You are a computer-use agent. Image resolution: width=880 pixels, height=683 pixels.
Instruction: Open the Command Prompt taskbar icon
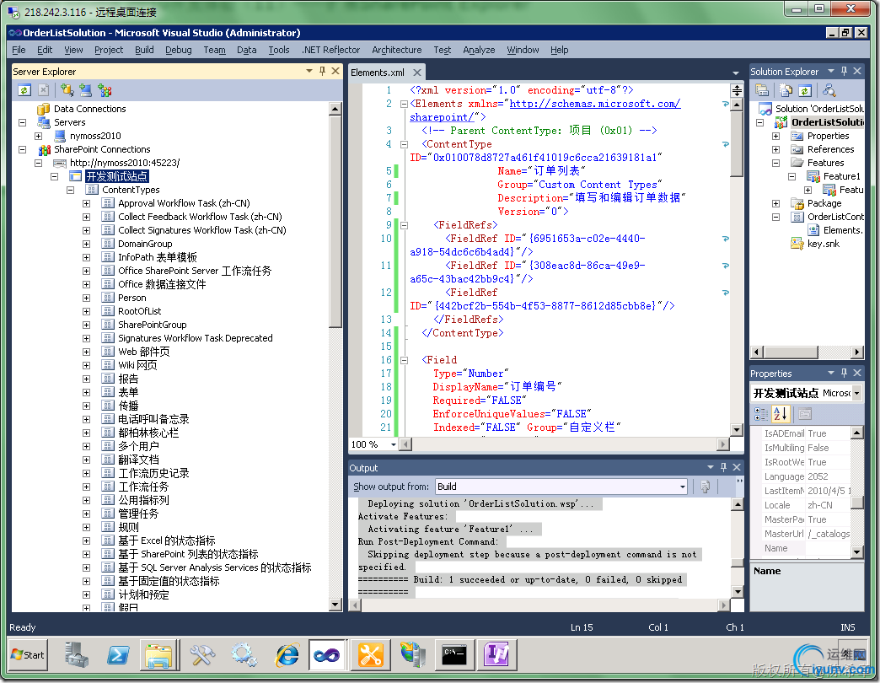[x=454, y=655]
